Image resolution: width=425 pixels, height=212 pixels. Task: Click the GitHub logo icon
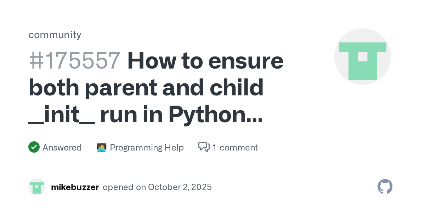(x=385, y=187)
